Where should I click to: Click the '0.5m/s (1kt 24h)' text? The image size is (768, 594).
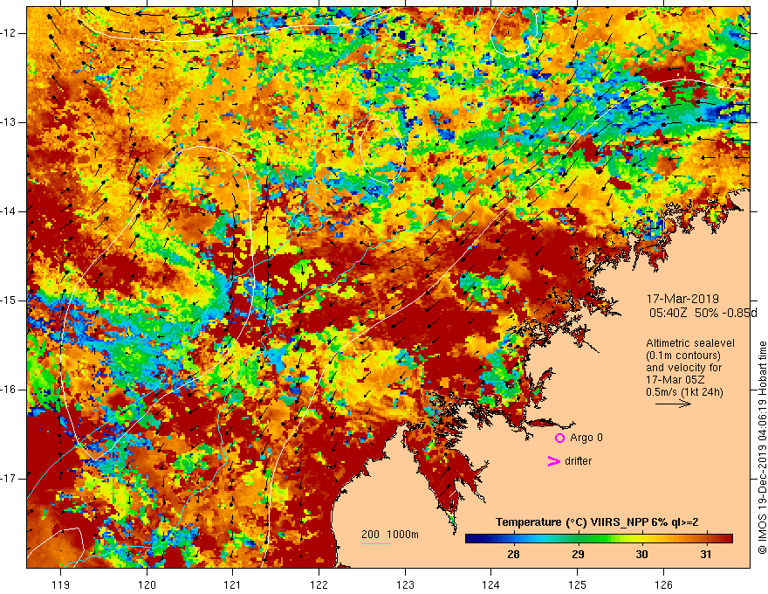click(684, 392)
